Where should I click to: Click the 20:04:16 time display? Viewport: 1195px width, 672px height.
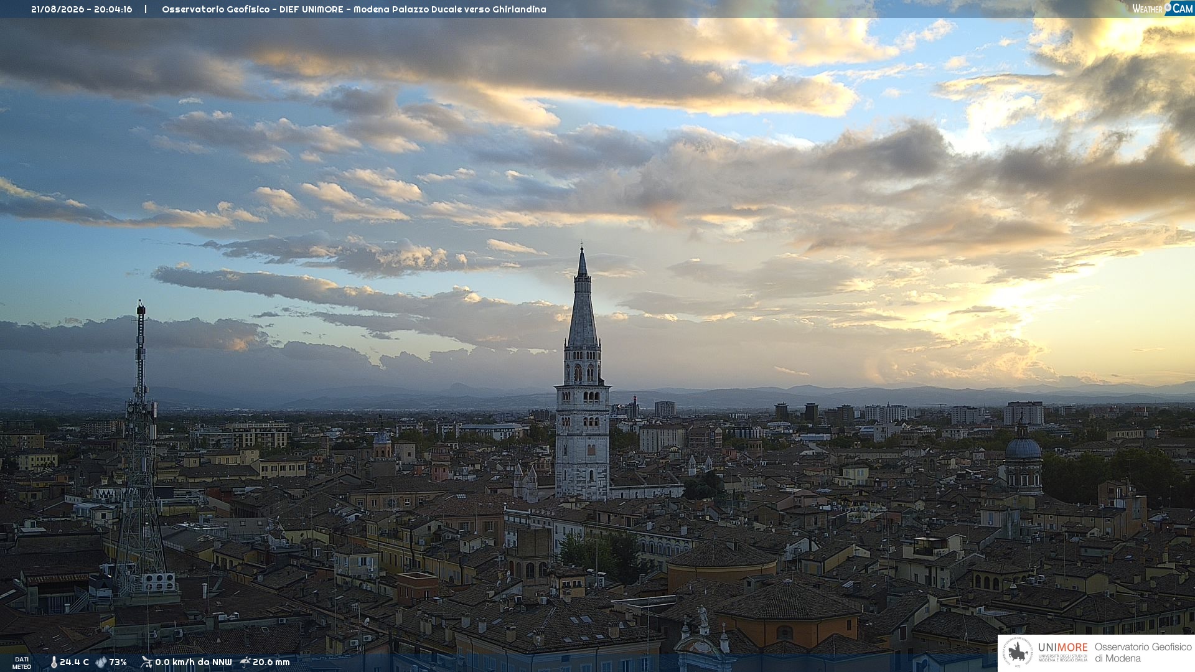[x=113, y=9]
